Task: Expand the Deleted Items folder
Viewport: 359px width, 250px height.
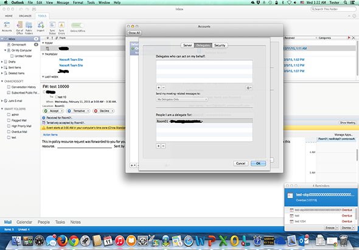Action: pyautogui.click(x=2, y=73)
